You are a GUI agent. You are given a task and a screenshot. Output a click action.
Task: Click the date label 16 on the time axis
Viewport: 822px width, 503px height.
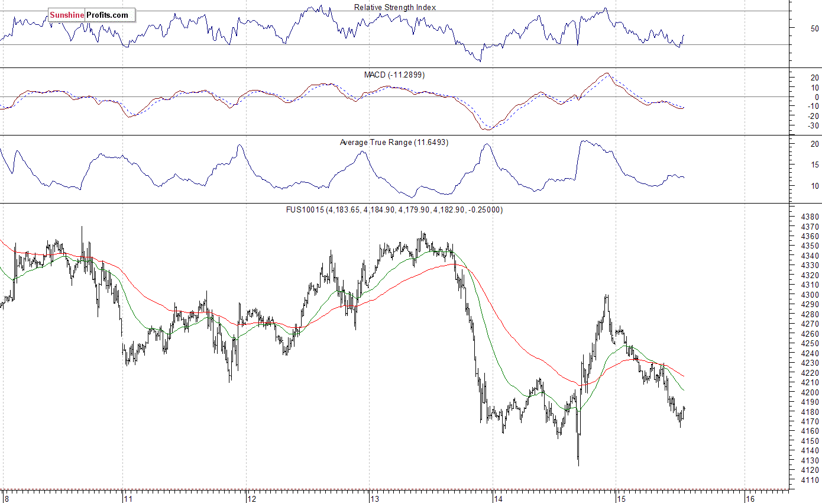[x=750, y=498]
